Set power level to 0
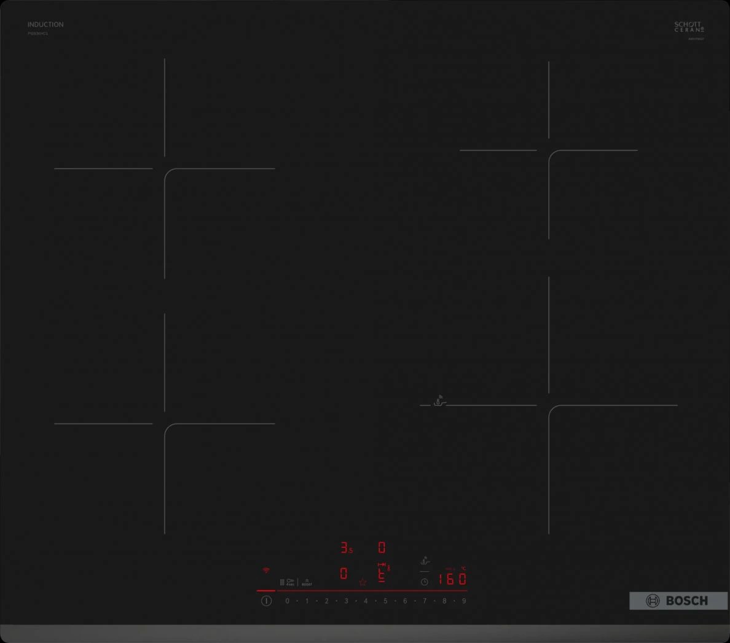The width and height of the screenshot is (730, 643). pyautogui.click(x=287, y=601)
